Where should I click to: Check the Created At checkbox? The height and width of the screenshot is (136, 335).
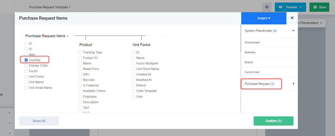pos(133,74)
